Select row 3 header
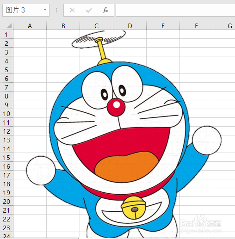235x239 pixels. coord(6,52)
